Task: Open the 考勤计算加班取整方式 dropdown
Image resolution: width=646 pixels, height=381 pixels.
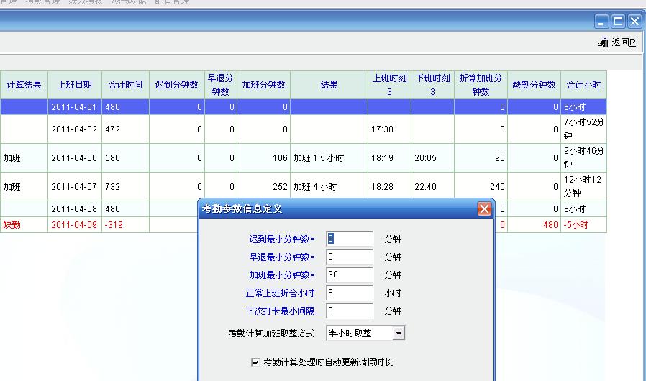Action: coord(399,333)
